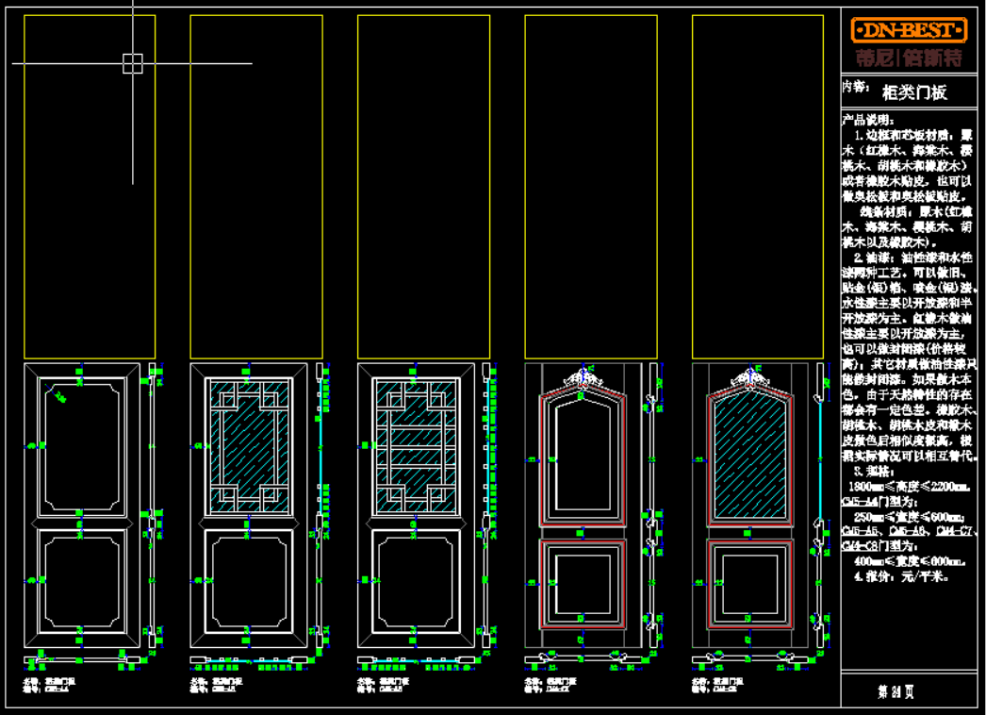Click the carved ornament atop the fifth door
Image resolution: width=986 pixels, height=715 pixels.
point(748,378)
